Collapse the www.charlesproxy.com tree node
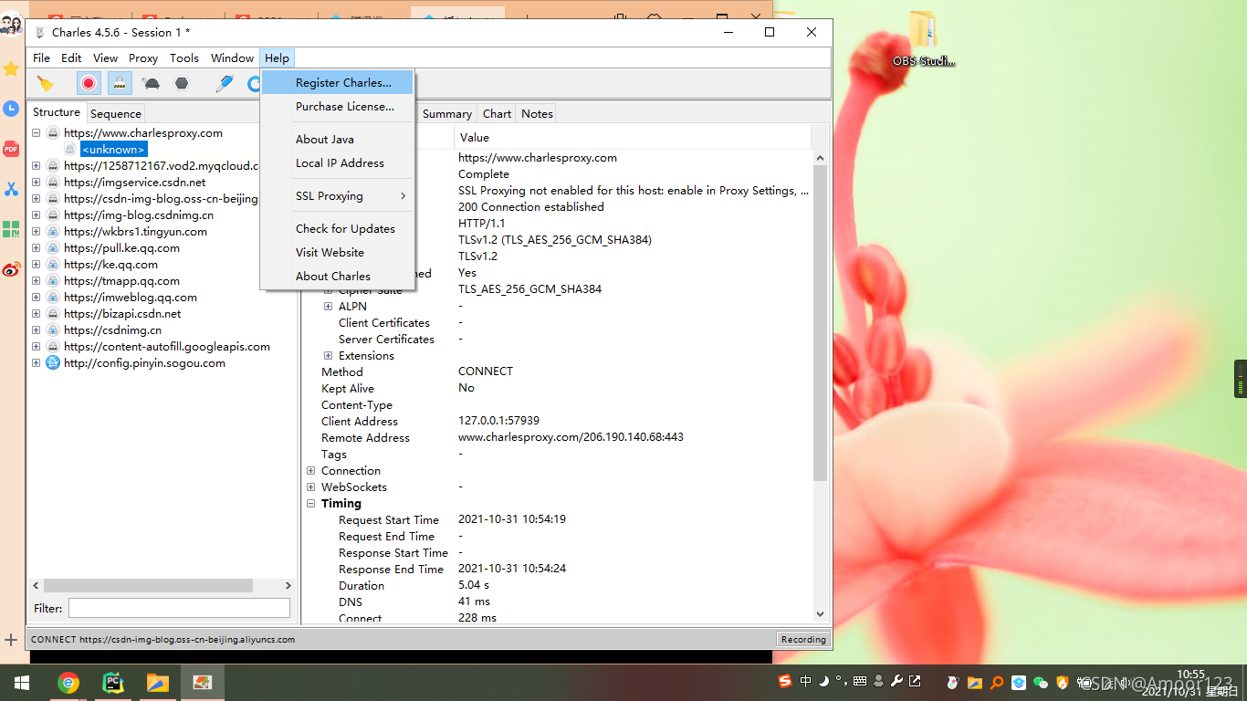 pos(36,132)
